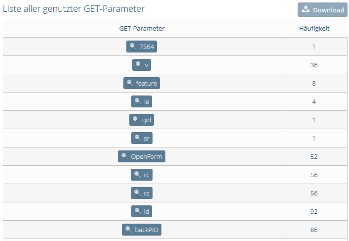Image resolution: width=349 pixels, height=241 pixels.
Task: Click the magnifier icon on the OpenForm button
Action: 124,156
